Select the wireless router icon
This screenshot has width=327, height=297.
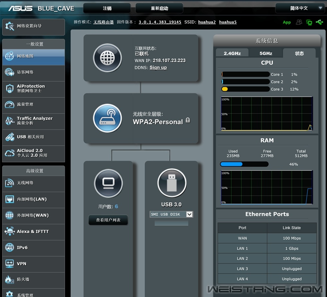coord(107,118)
